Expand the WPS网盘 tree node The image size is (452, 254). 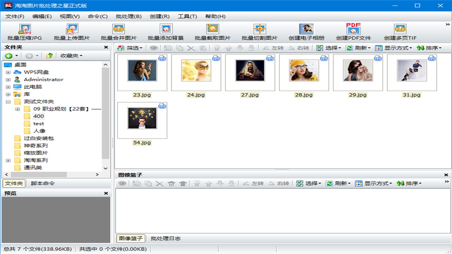(x=8, y=72)
